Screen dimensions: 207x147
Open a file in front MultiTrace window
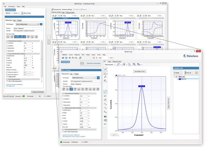[x=63, y=58]
